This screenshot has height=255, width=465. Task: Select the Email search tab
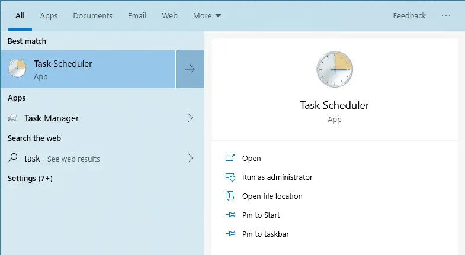pos(137,16)
